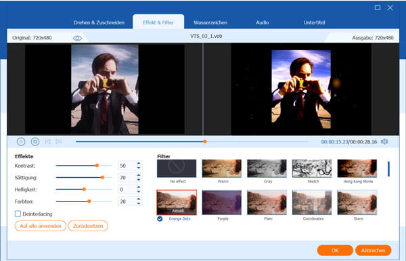Image resolution: width=406 pixels, height=261 pixels.
Task: Adjust the Helligkeit slider
Action: [84, 189]
